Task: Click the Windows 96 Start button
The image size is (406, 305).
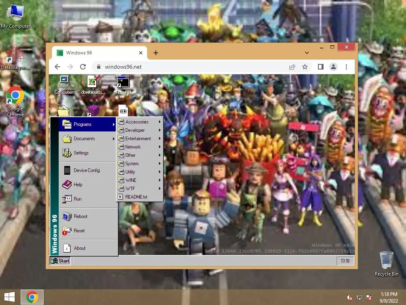Action: click(60, 261)
